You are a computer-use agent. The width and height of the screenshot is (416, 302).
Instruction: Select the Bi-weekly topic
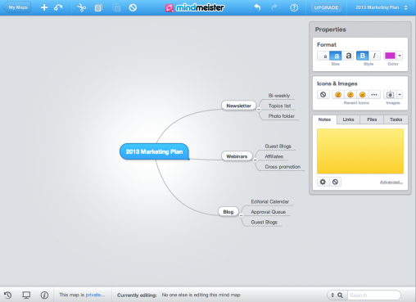tap(279, 96)
